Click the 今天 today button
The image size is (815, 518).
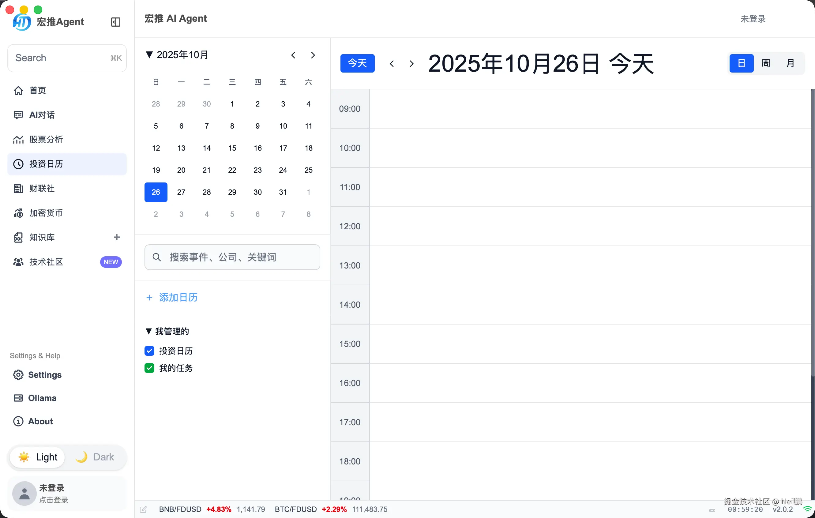pos(357,63)
